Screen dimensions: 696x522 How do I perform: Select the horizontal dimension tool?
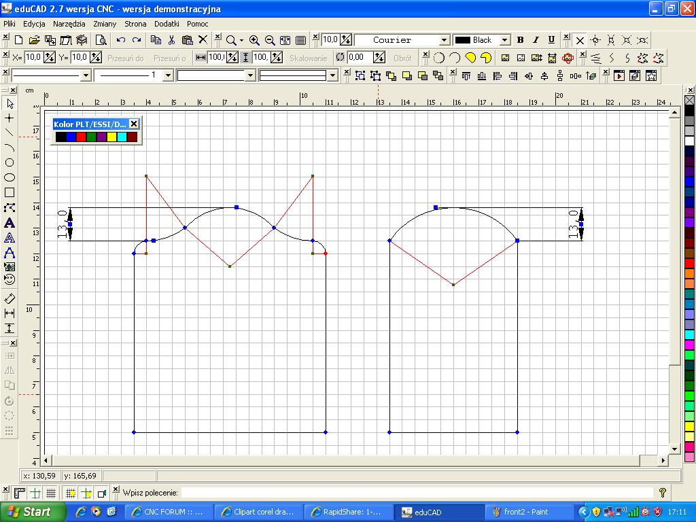click(10, 313)
